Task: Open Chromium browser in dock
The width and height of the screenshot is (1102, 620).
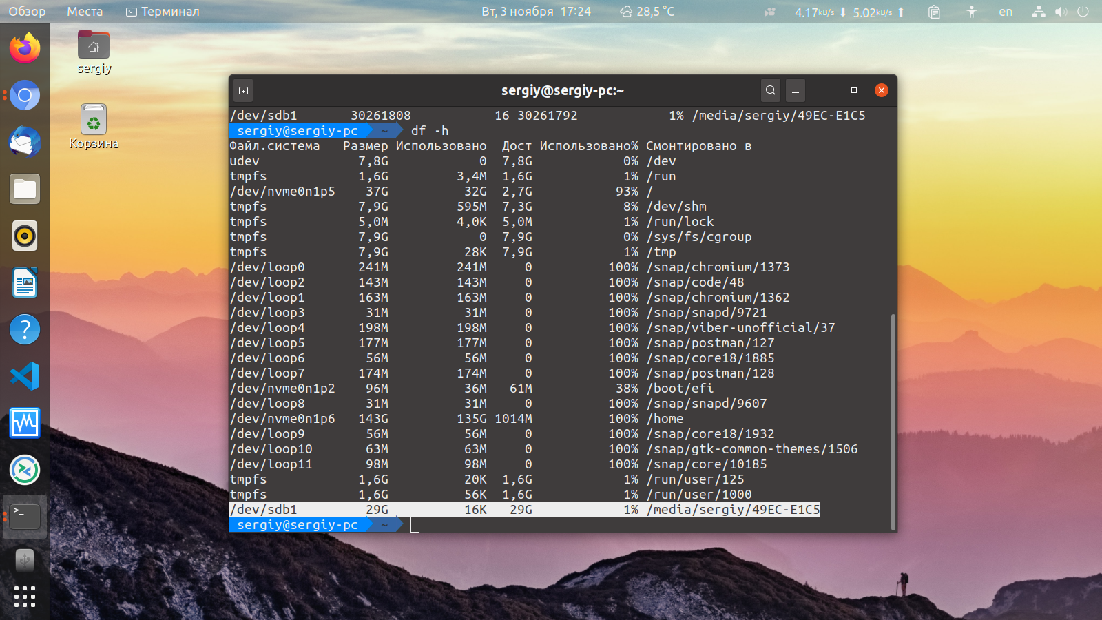Action: pyautogui.click(x=25, y=95)
